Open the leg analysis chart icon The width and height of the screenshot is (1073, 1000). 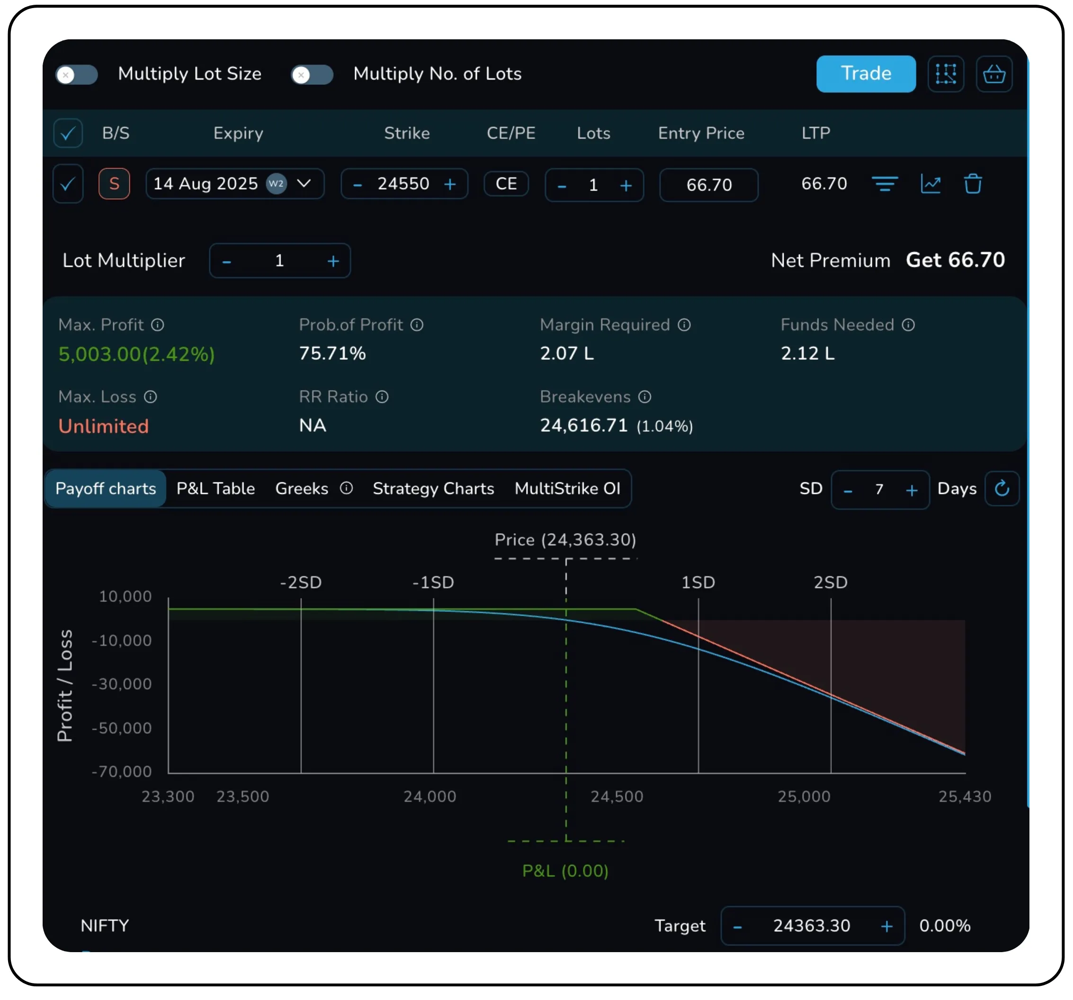[931, 184]
